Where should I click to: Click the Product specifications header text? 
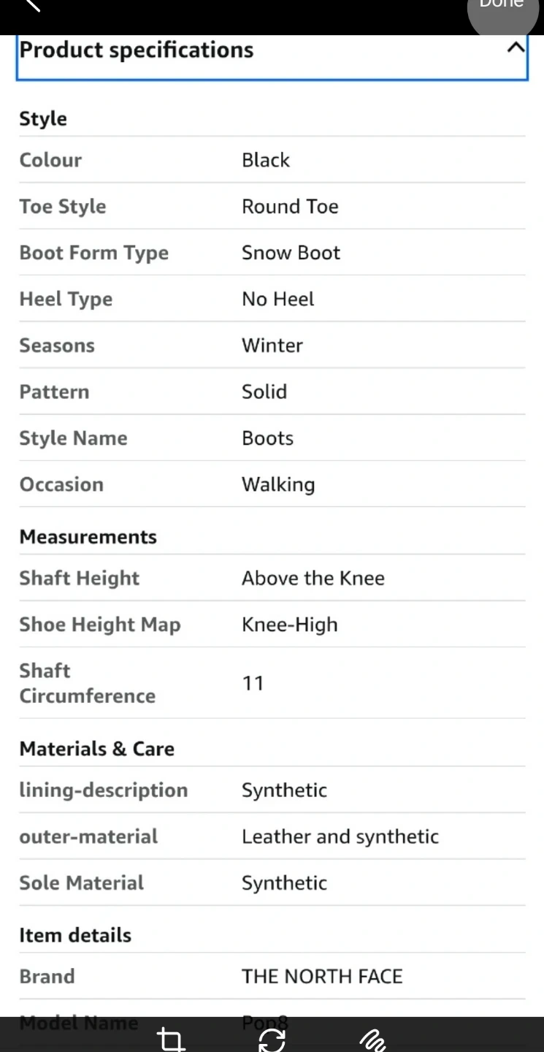click(137, 50)
